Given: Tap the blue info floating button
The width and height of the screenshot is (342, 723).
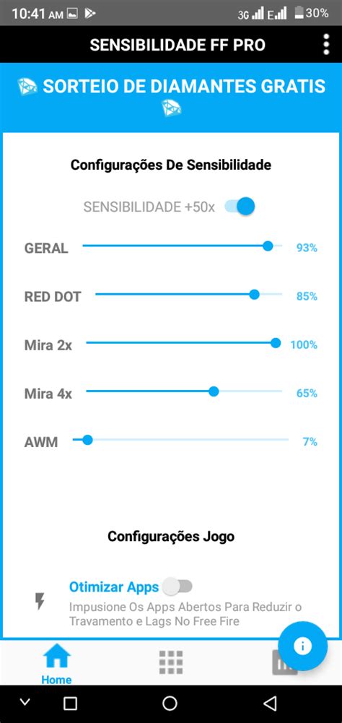Looking at the screenshot, I should tap(303, 646).
